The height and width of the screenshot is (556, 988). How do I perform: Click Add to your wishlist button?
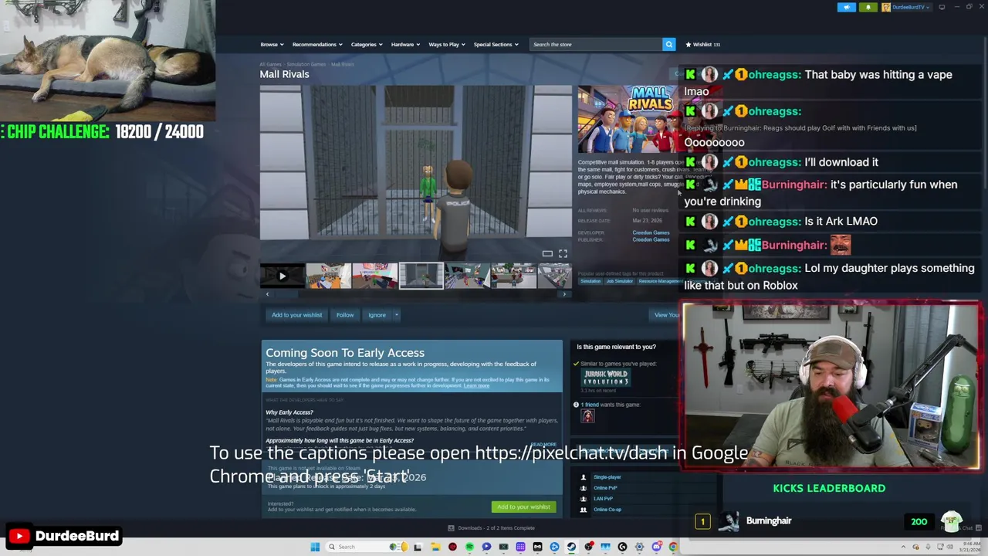tap(296, 314)
